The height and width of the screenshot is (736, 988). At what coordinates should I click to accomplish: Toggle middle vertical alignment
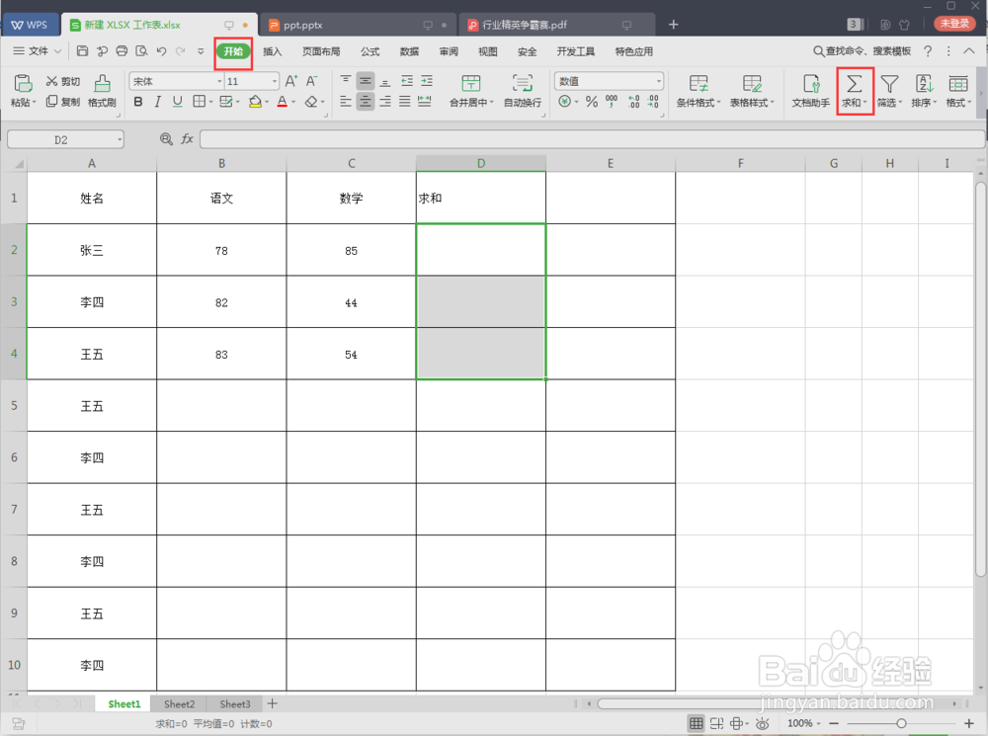(x=366, y=81)
